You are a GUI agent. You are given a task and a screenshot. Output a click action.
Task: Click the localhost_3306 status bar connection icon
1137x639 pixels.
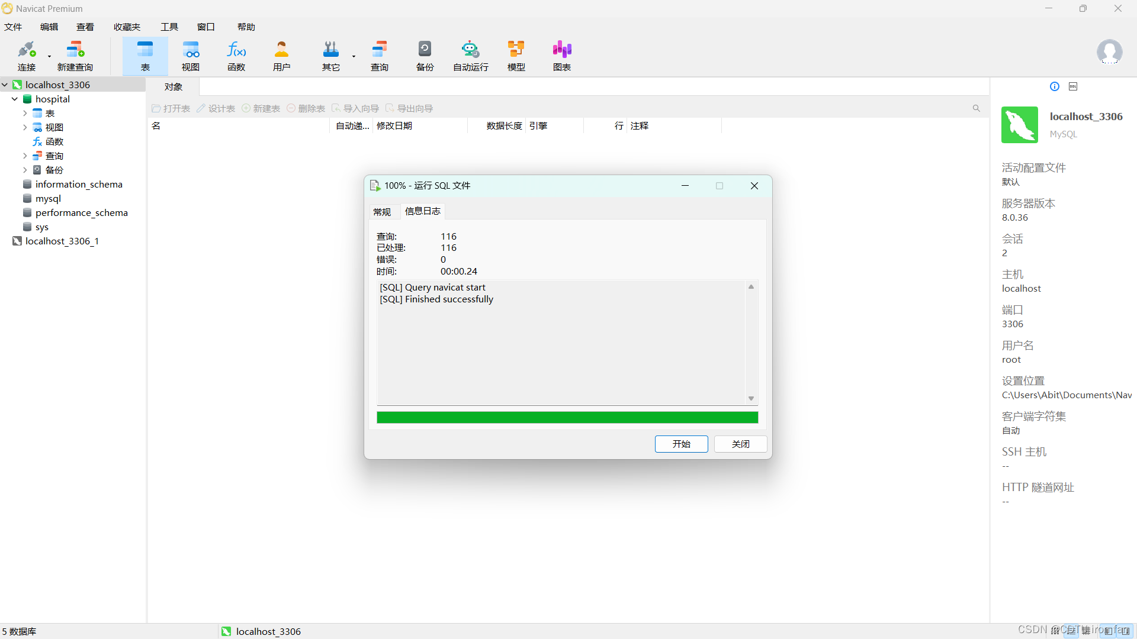(226, 631)
